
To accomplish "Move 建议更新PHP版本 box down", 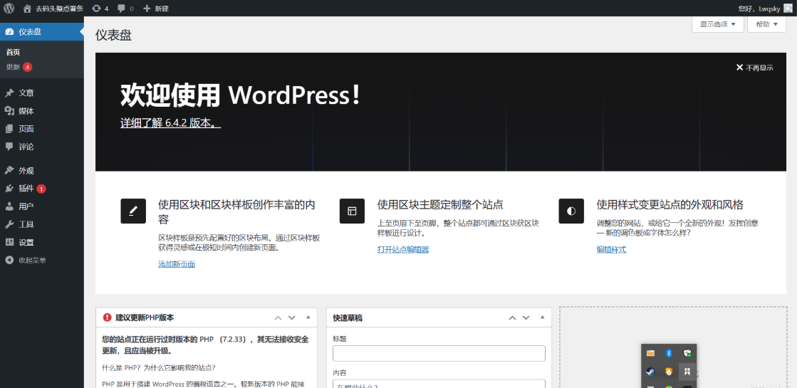I will [292, 318].
